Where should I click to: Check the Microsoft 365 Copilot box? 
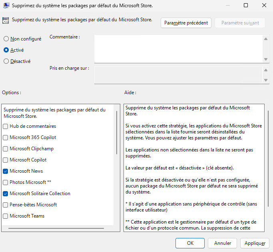coord(6,137)
